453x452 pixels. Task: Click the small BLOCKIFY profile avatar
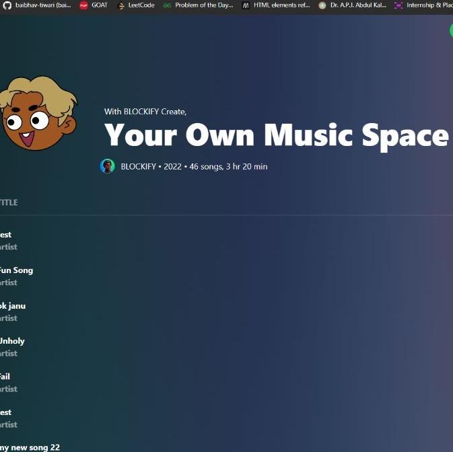click(107, 166)
